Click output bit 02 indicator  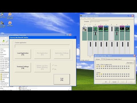[101, 74]
